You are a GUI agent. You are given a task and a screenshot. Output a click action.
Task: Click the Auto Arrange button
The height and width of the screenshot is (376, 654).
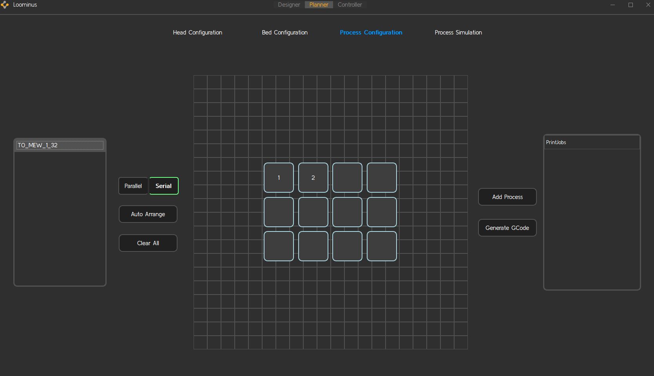148,214
